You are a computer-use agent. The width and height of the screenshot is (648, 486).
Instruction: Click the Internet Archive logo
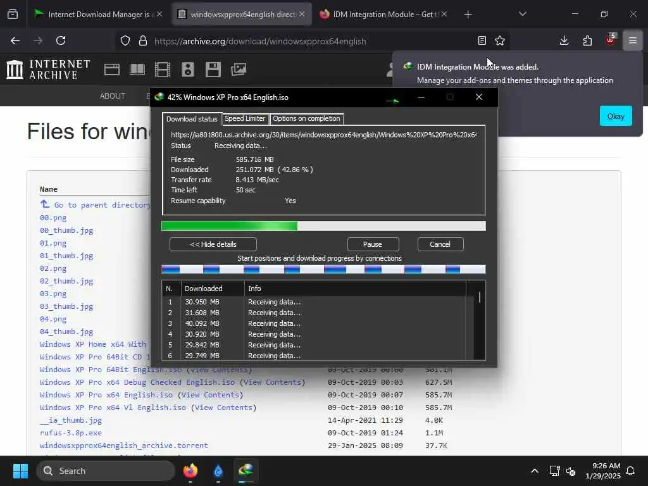tap(48, 70)
